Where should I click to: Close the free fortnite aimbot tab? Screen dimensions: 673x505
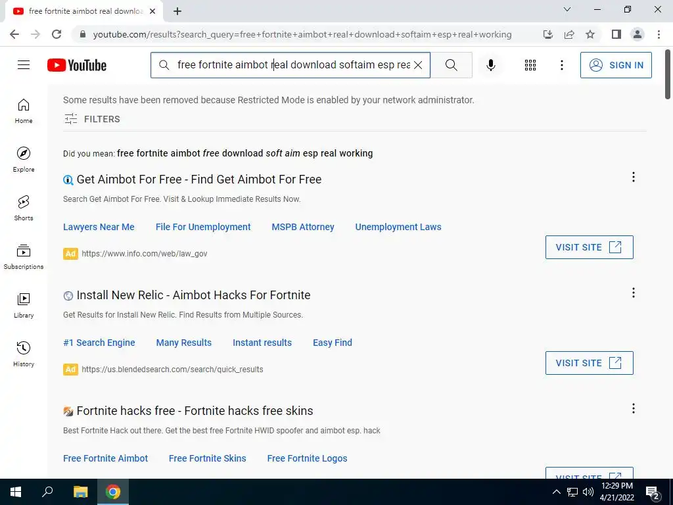152,11
